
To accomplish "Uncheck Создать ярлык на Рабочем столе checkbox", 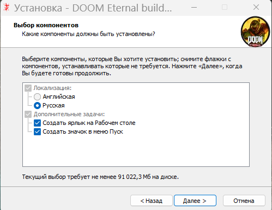I will 37,123.
